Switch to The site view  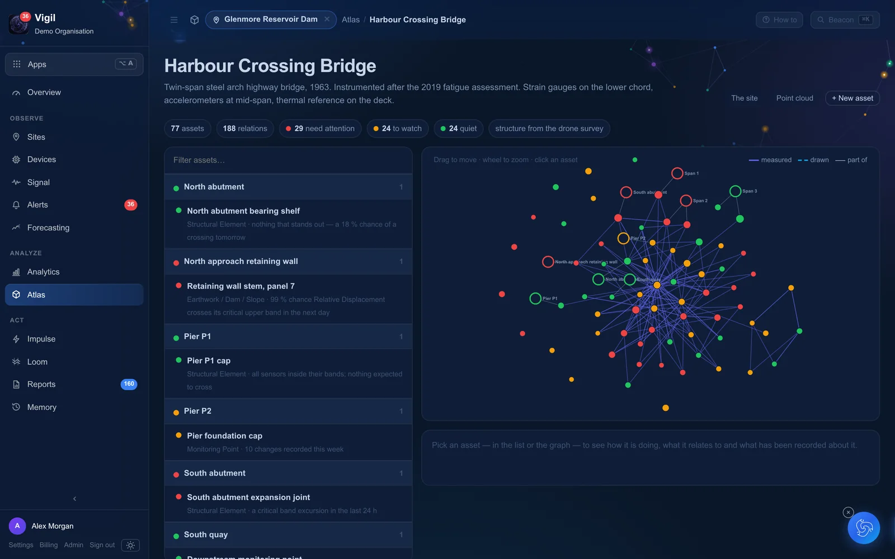coord(745,98)
